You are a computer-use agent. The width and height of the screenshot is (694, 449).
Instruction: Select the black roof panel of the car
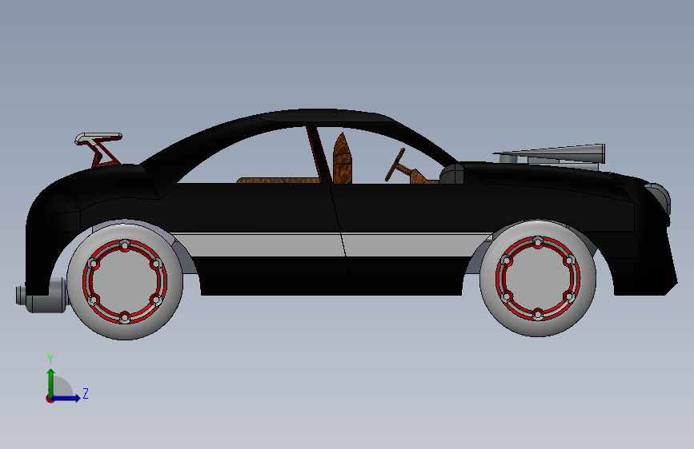pos(327,116)
